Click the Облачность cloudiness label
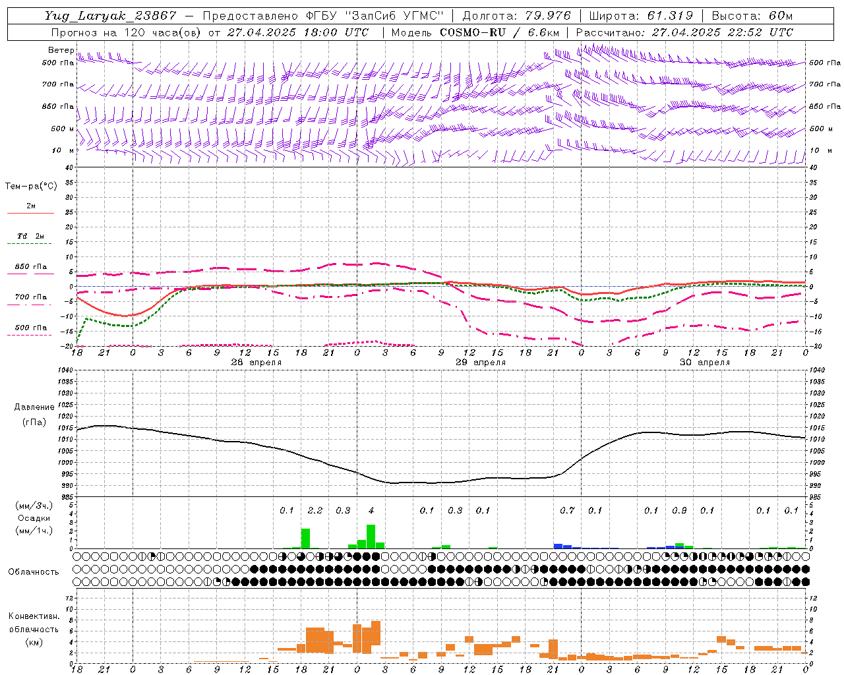Screen dimensions: 844x675 point(34,572)
